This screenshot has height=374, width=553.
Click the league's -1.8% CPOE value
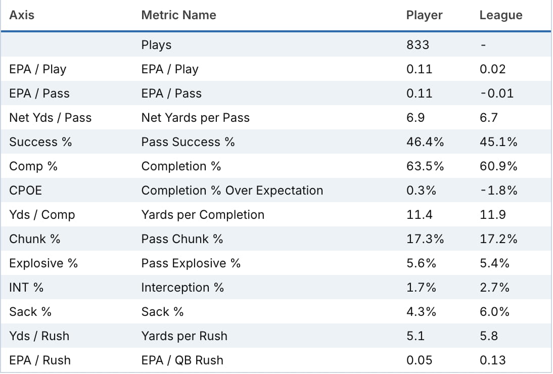498,191
